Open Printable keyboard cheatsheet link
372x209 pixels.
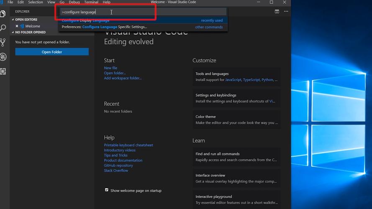pos(128,145)
